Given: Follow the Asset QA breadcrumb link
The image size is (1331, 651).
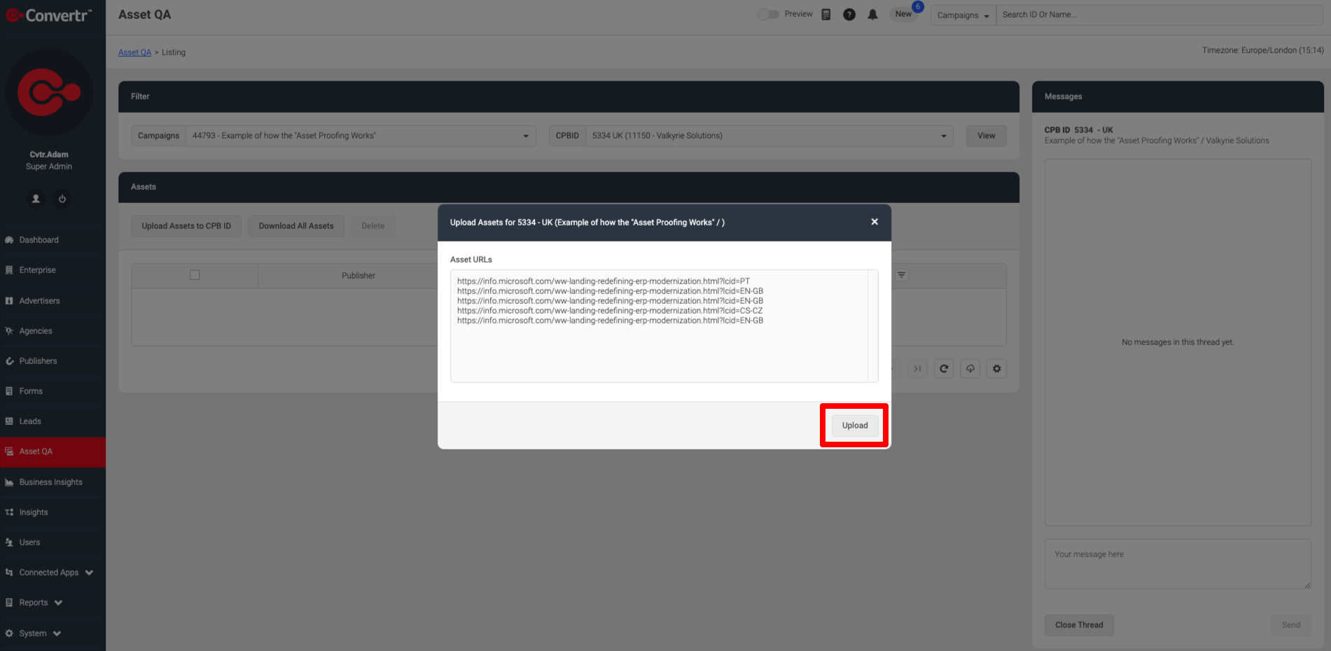Looking at the screenshot, I should tap(134, 52).
